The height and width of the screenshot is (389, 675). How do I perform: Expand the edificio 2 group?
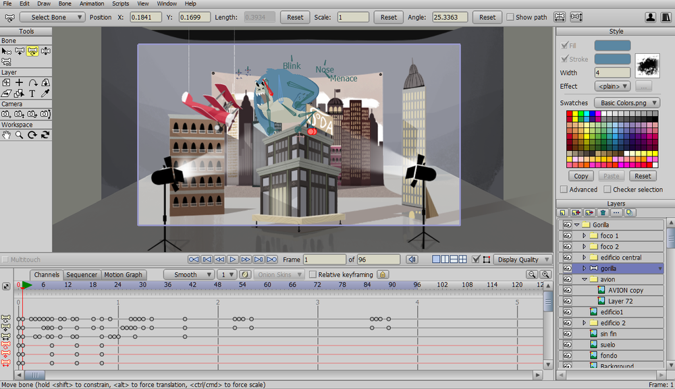click(584, 323)
